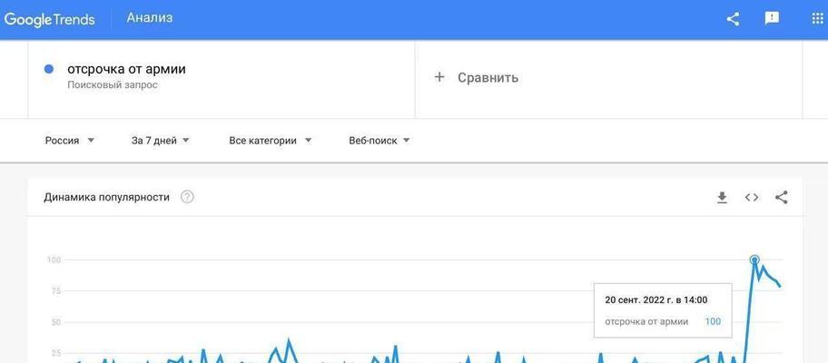Screen dimensions: 828x363
Task: Edit the search term отсрочка от армии
Action: point(126,69)
